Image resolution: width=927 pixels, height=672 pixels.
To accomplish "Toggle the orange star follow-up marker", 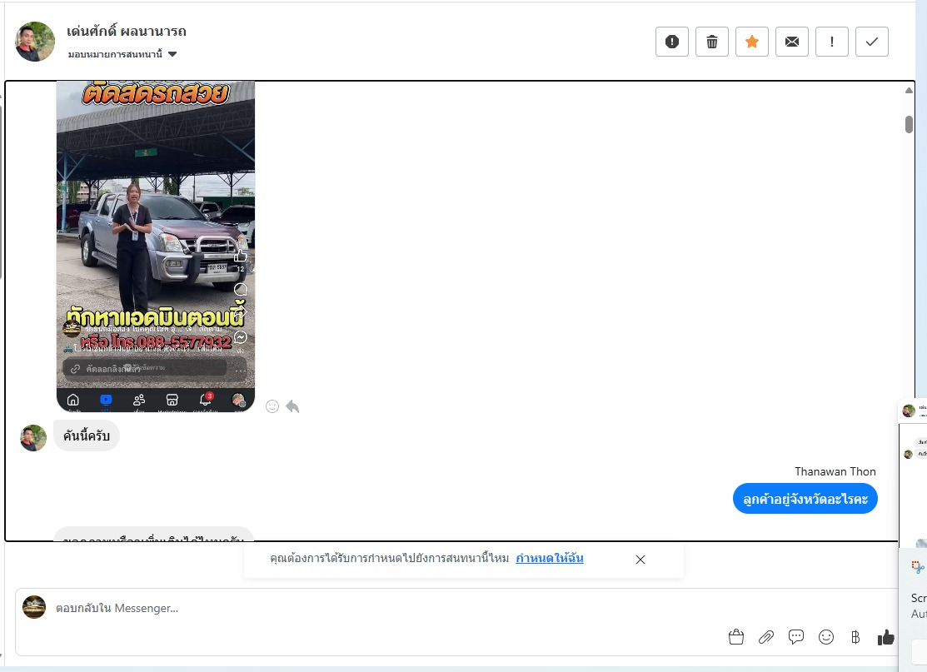I will 752,42.
